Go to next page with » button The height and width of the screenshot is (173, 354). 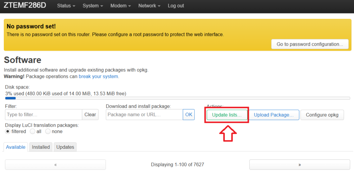click(x=299, y=165)
